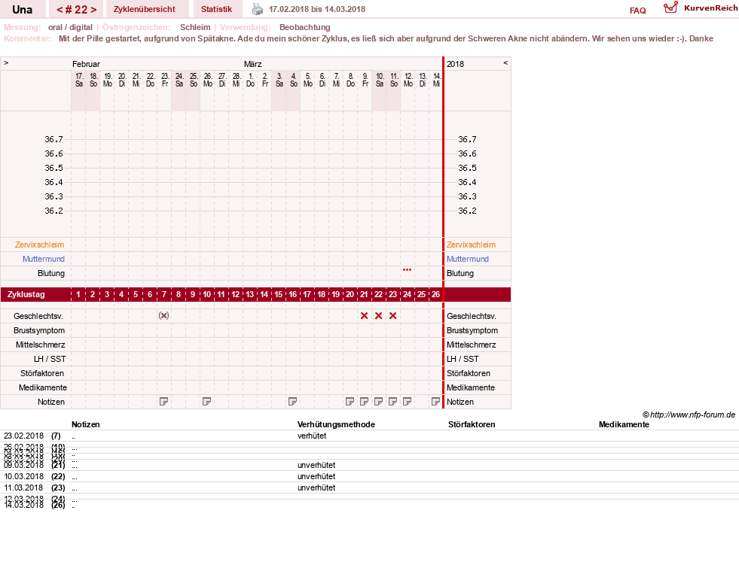Select the Una user tab
Screen dimensions: 739x574
[x=22, y=10]
